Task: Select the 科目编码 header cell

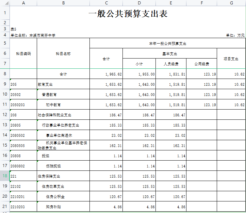Action: pyautogui.click(x=23, y=53)
